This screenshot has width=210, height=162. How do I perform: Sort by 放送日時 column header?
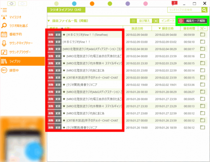pos(138,28)
